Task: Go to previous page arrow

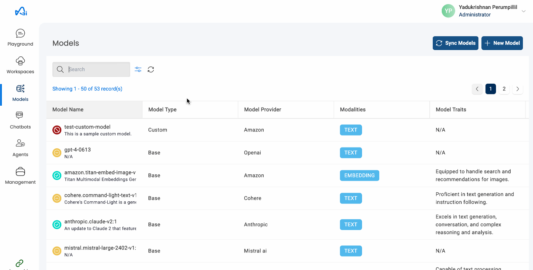Action: tap(477, 89)
